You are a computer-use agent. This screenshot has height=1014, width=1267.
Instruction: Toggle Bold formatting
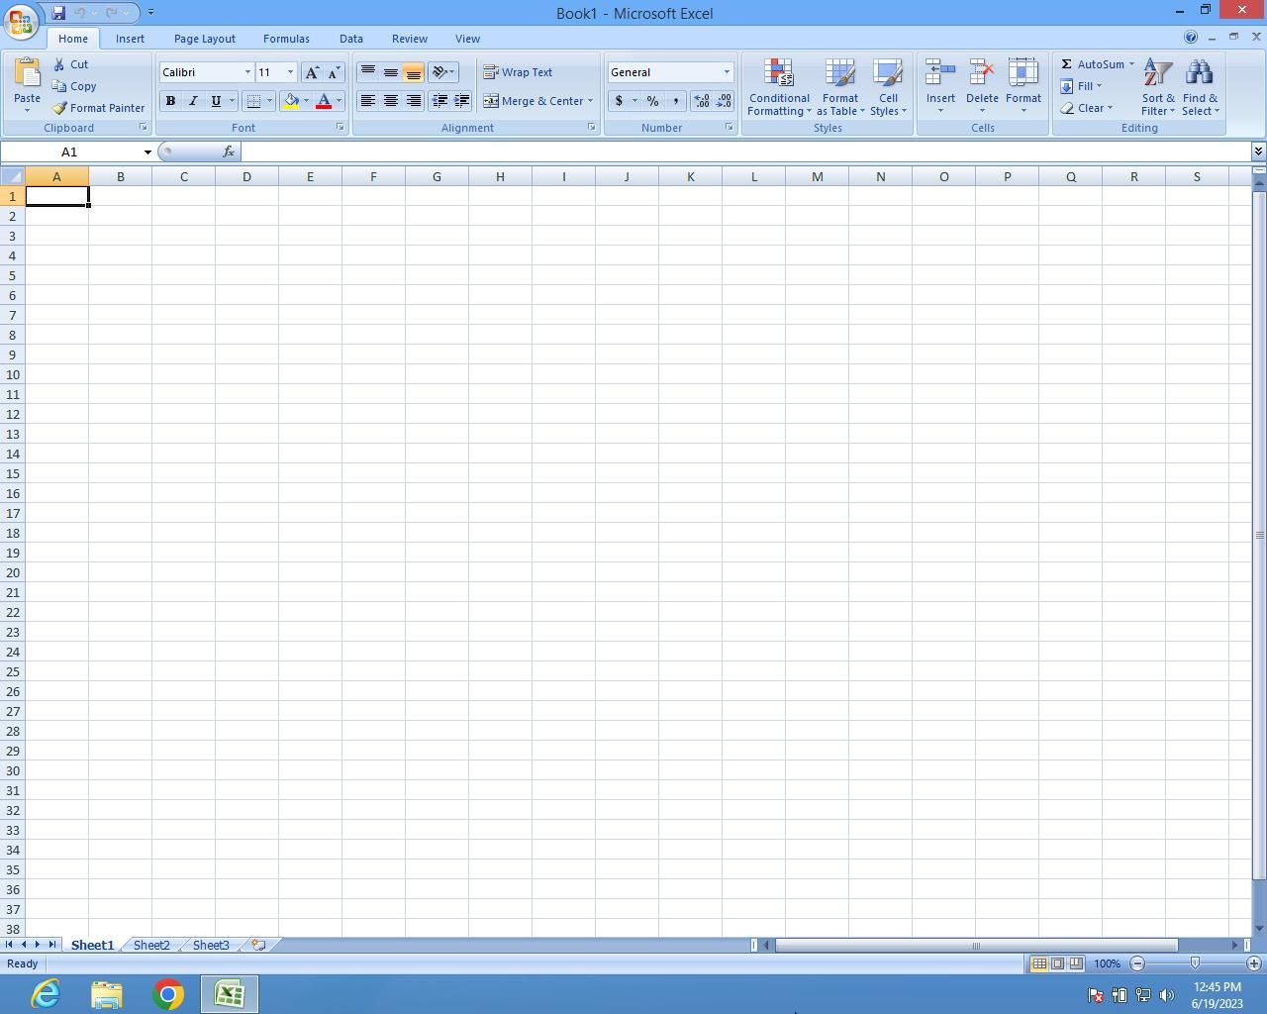tap(170, 101)
